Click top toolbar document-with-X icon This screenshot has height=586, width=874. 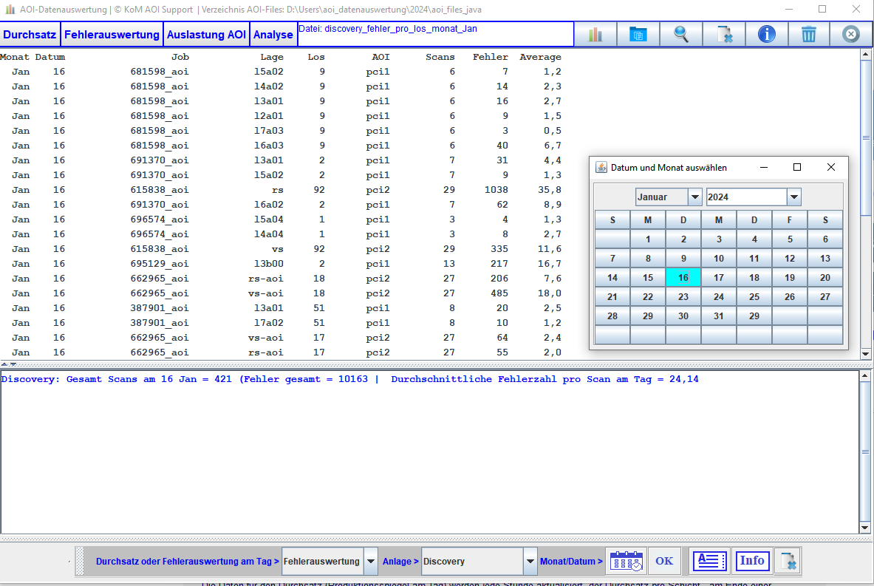click(723, 35)
